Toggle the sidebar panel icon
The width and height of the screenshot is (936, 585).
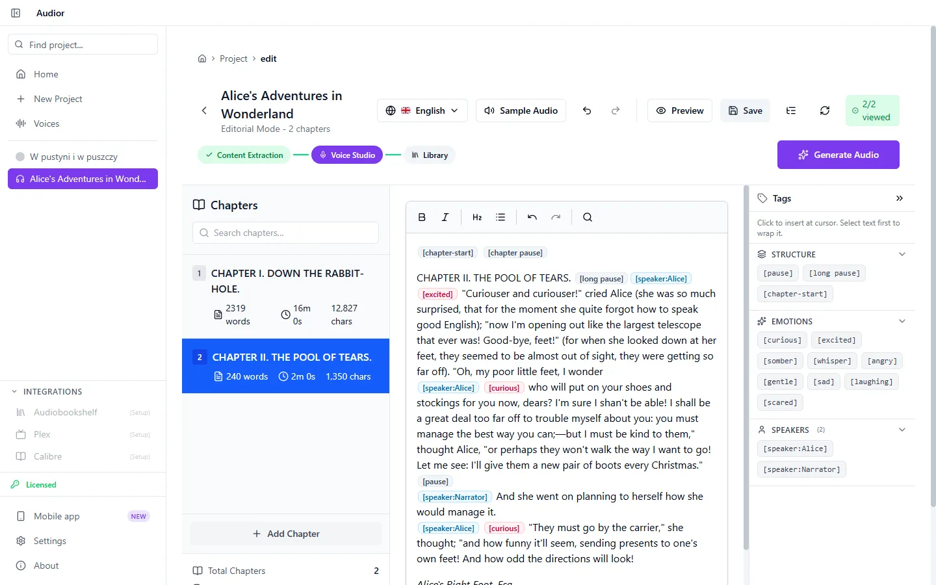click(16, 13)
